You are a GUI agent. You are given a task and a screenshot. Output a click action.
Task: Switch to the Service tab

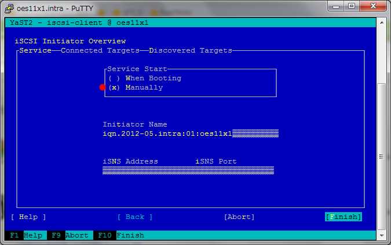pos(35,50)
